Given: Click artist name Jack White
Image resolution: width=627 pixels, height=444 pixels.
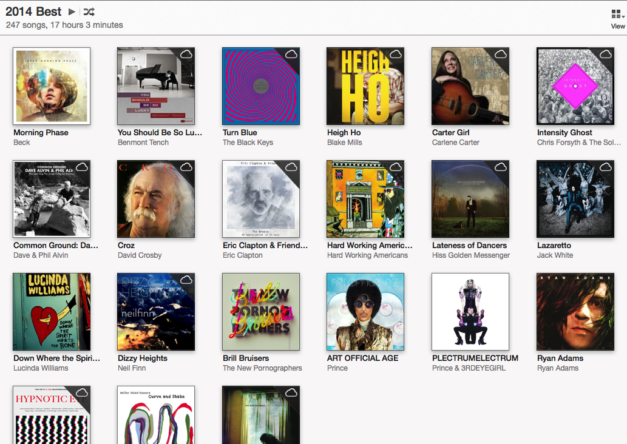Looking at the screenshot, I should tap(555, 255).
